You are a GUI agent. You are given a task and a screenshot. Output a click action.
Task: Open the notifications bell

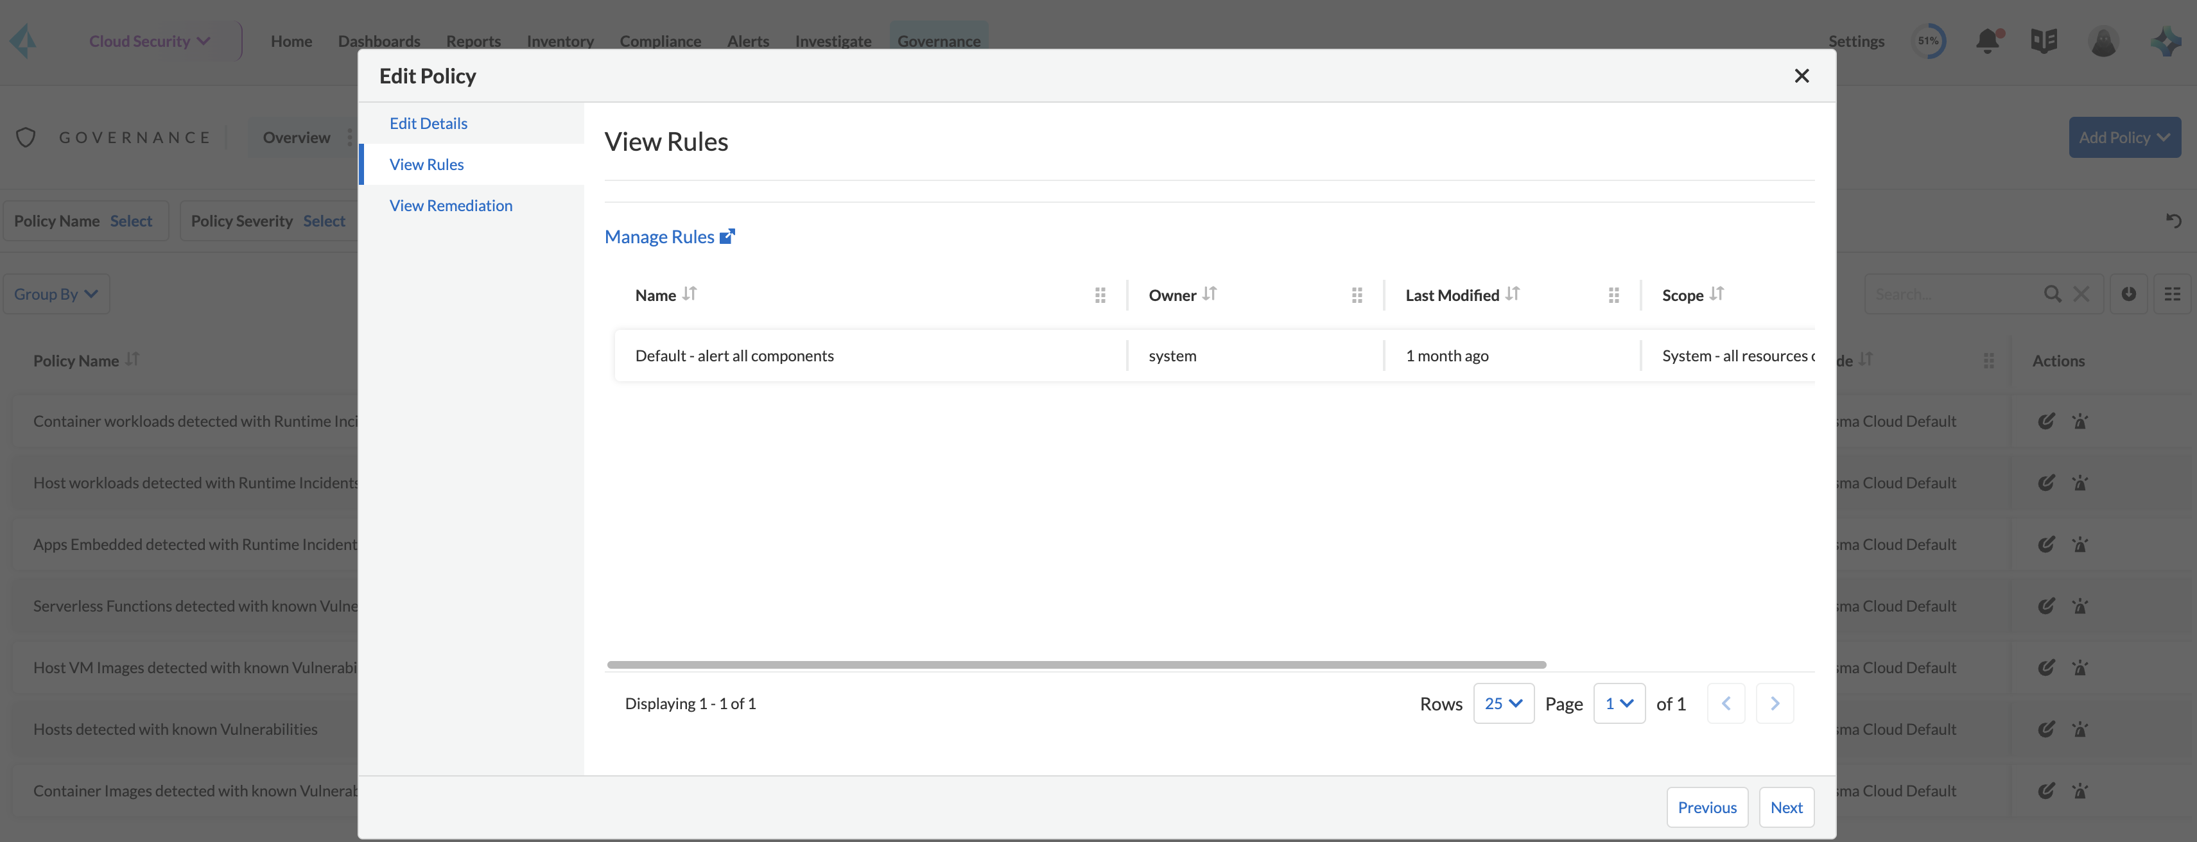(1988, 41)
